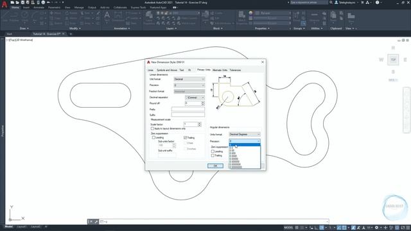Select 0.0000 in the precision list

click(245, 156)
